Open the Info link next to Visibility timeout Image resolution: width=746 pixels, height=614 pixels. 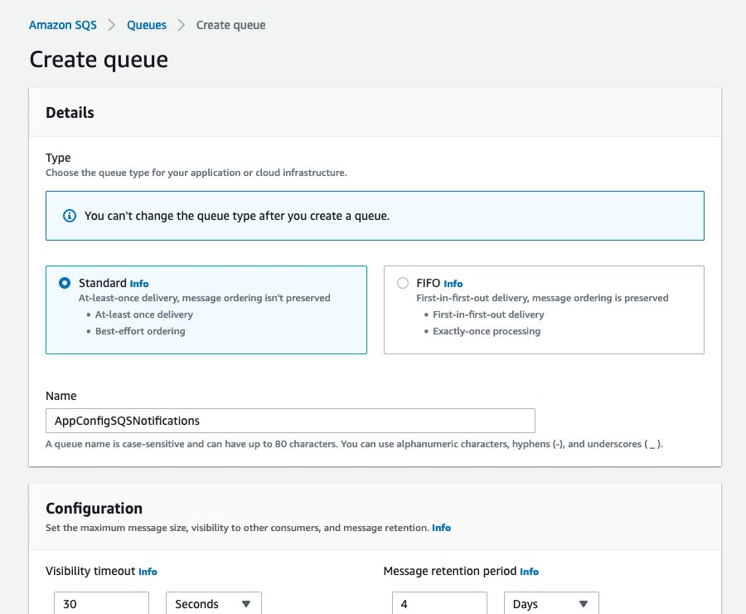148,572
